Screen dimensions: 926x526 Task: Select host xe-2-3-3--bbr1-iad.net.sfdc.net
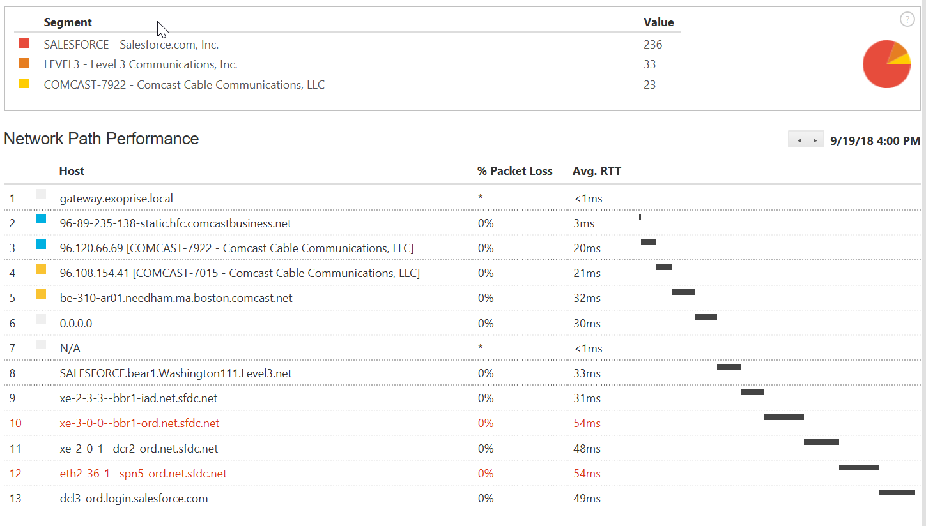(139, 398)
